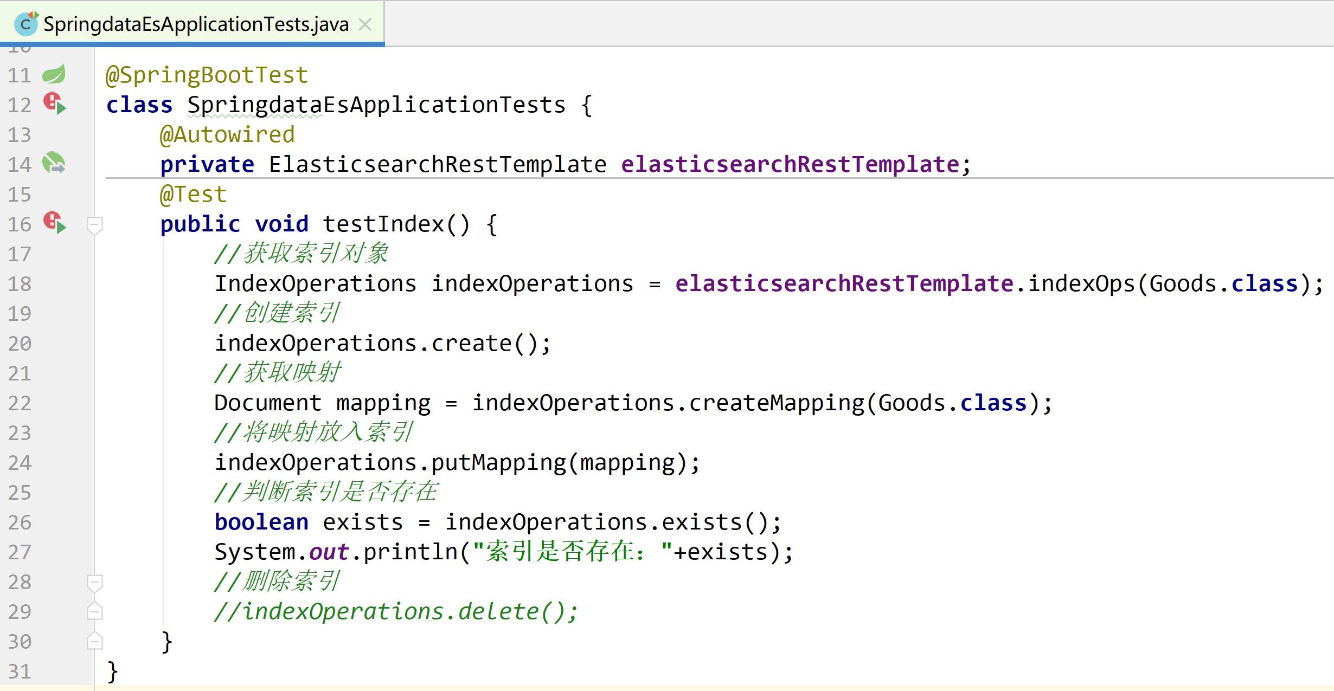The height and width of the screenshot is (691, 1334).
Task: Collapse comment block fold marker line 28
Action: point(95,583)
